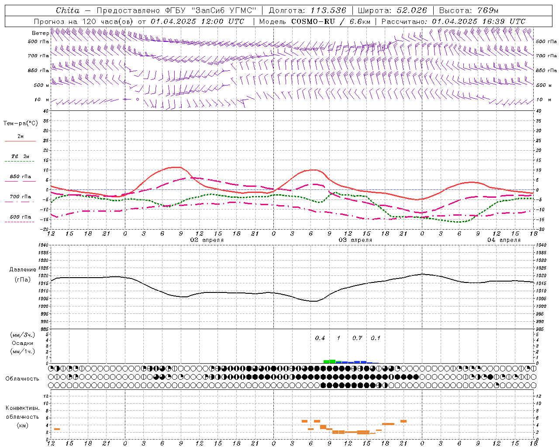Image resolution: width=559 pixels, height=447 pixels.
Task: Click the "Chita" station name in title
Action: pyautogui.click(x=68, y=10)
